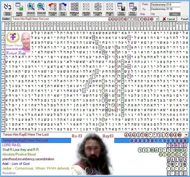Click matrix row number 22 header
The height and width of the screenshot is (177, 190).
(x=3, y=129)
